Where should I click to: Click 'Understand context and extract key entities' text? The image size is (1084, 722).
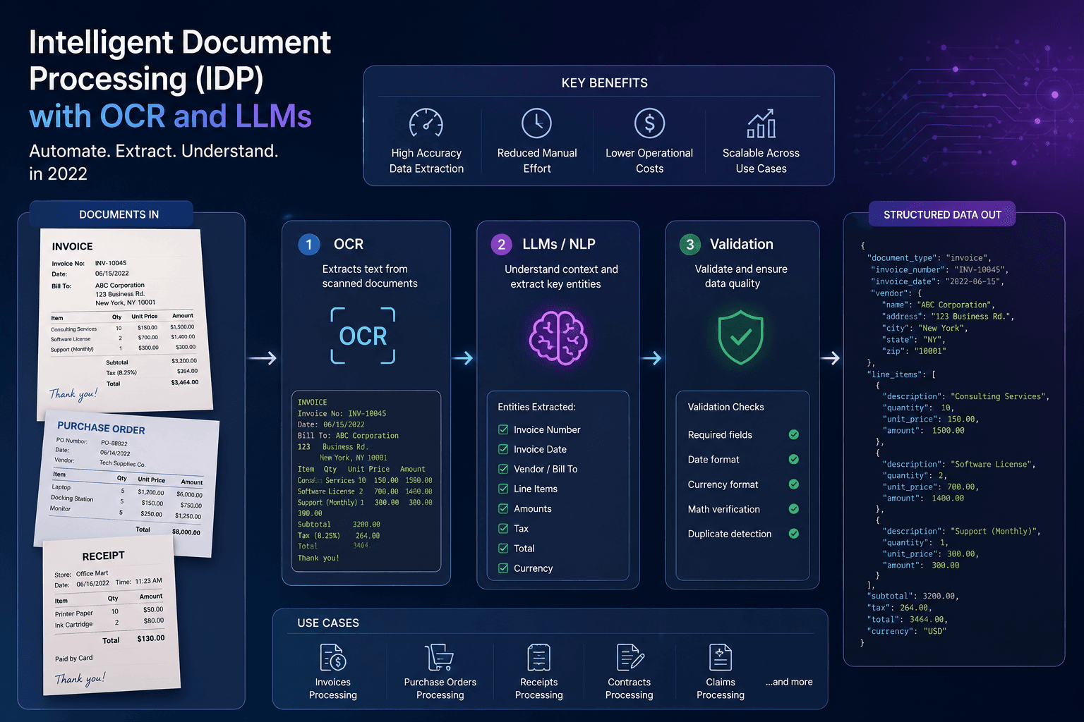coord(561,276)
